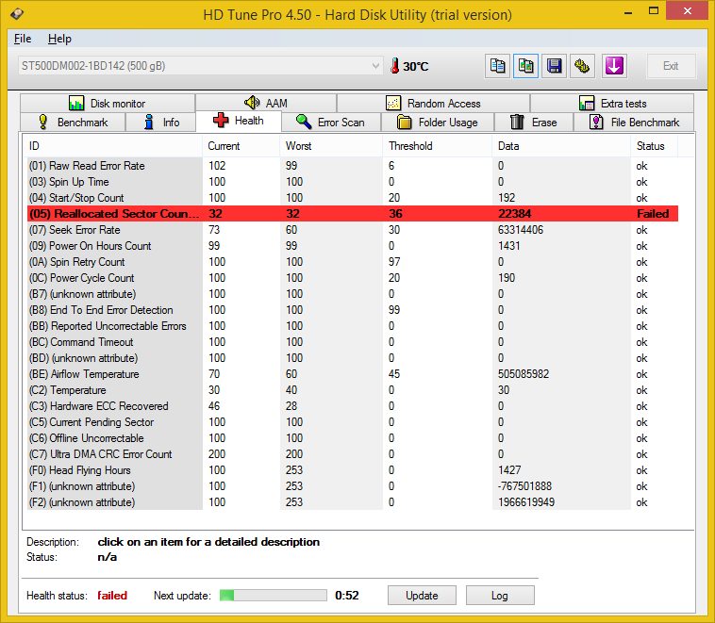Select the Seek Error Rate row
Screen dimensions: 715x623
(353, 230)
